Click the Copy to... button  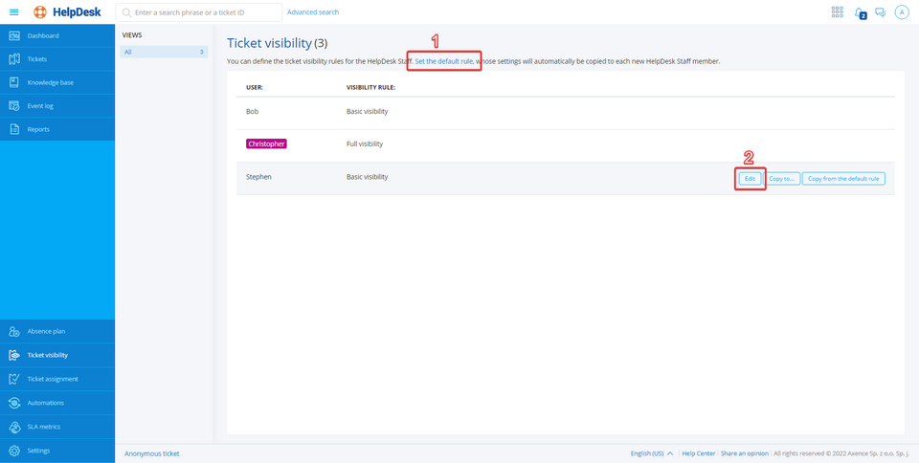click(782, 178)
